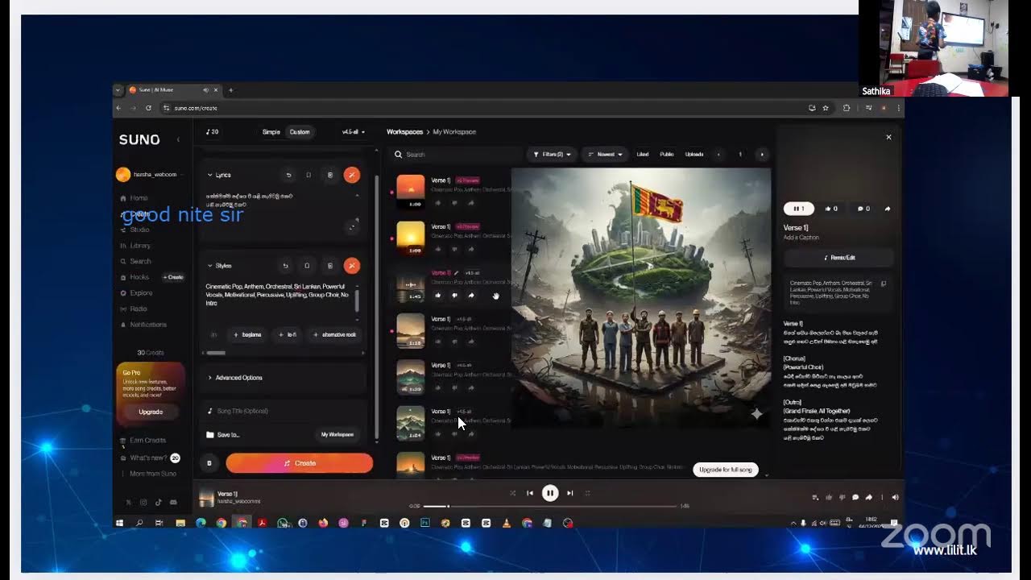The height and width of the screenshot is (580, 1031).
Task: Like the highlighted 1:45 song
Action: (x=438, y=296)
